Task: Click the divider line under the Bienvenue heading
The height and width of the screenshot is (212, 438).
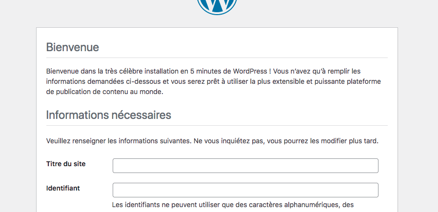Action: [x=217, y=58]
